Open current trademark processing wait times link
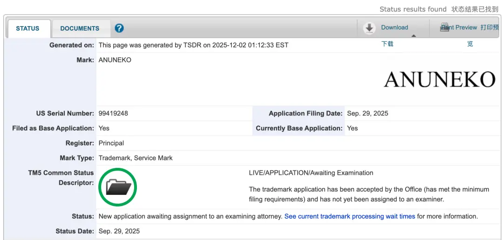This screenshot has height=240, width=503. [349, 216]
